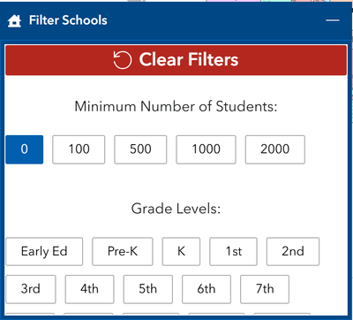Click the Filter Schools panel title

(68, 20)
